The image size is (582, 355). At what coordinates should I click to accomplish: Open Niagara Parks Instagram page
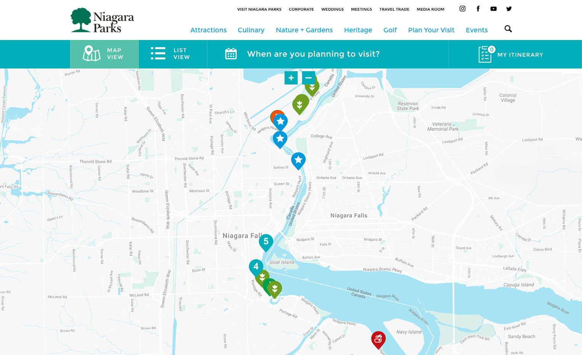462,9
